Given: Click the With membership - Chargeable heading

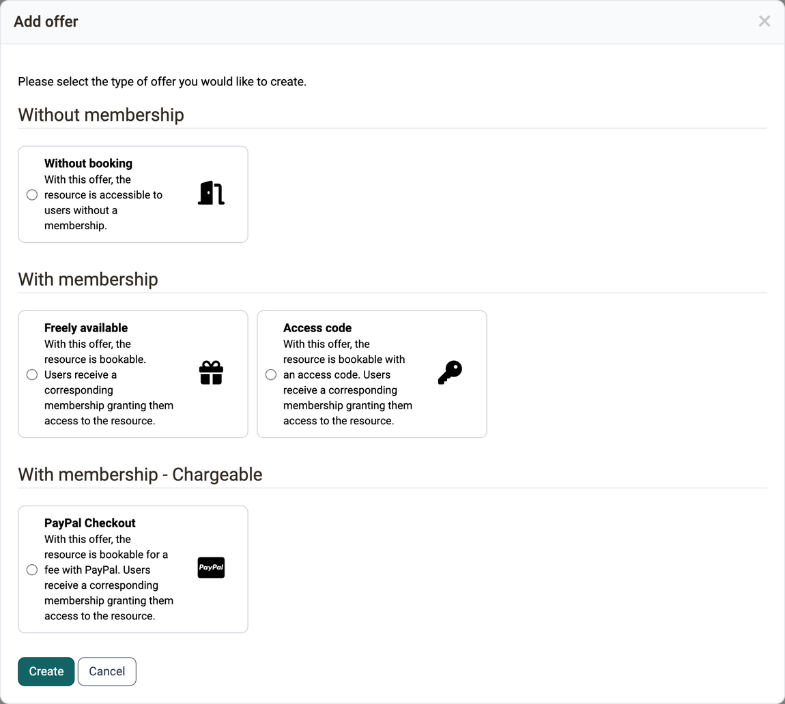Looking at the screenshot, I should (140, 474).
